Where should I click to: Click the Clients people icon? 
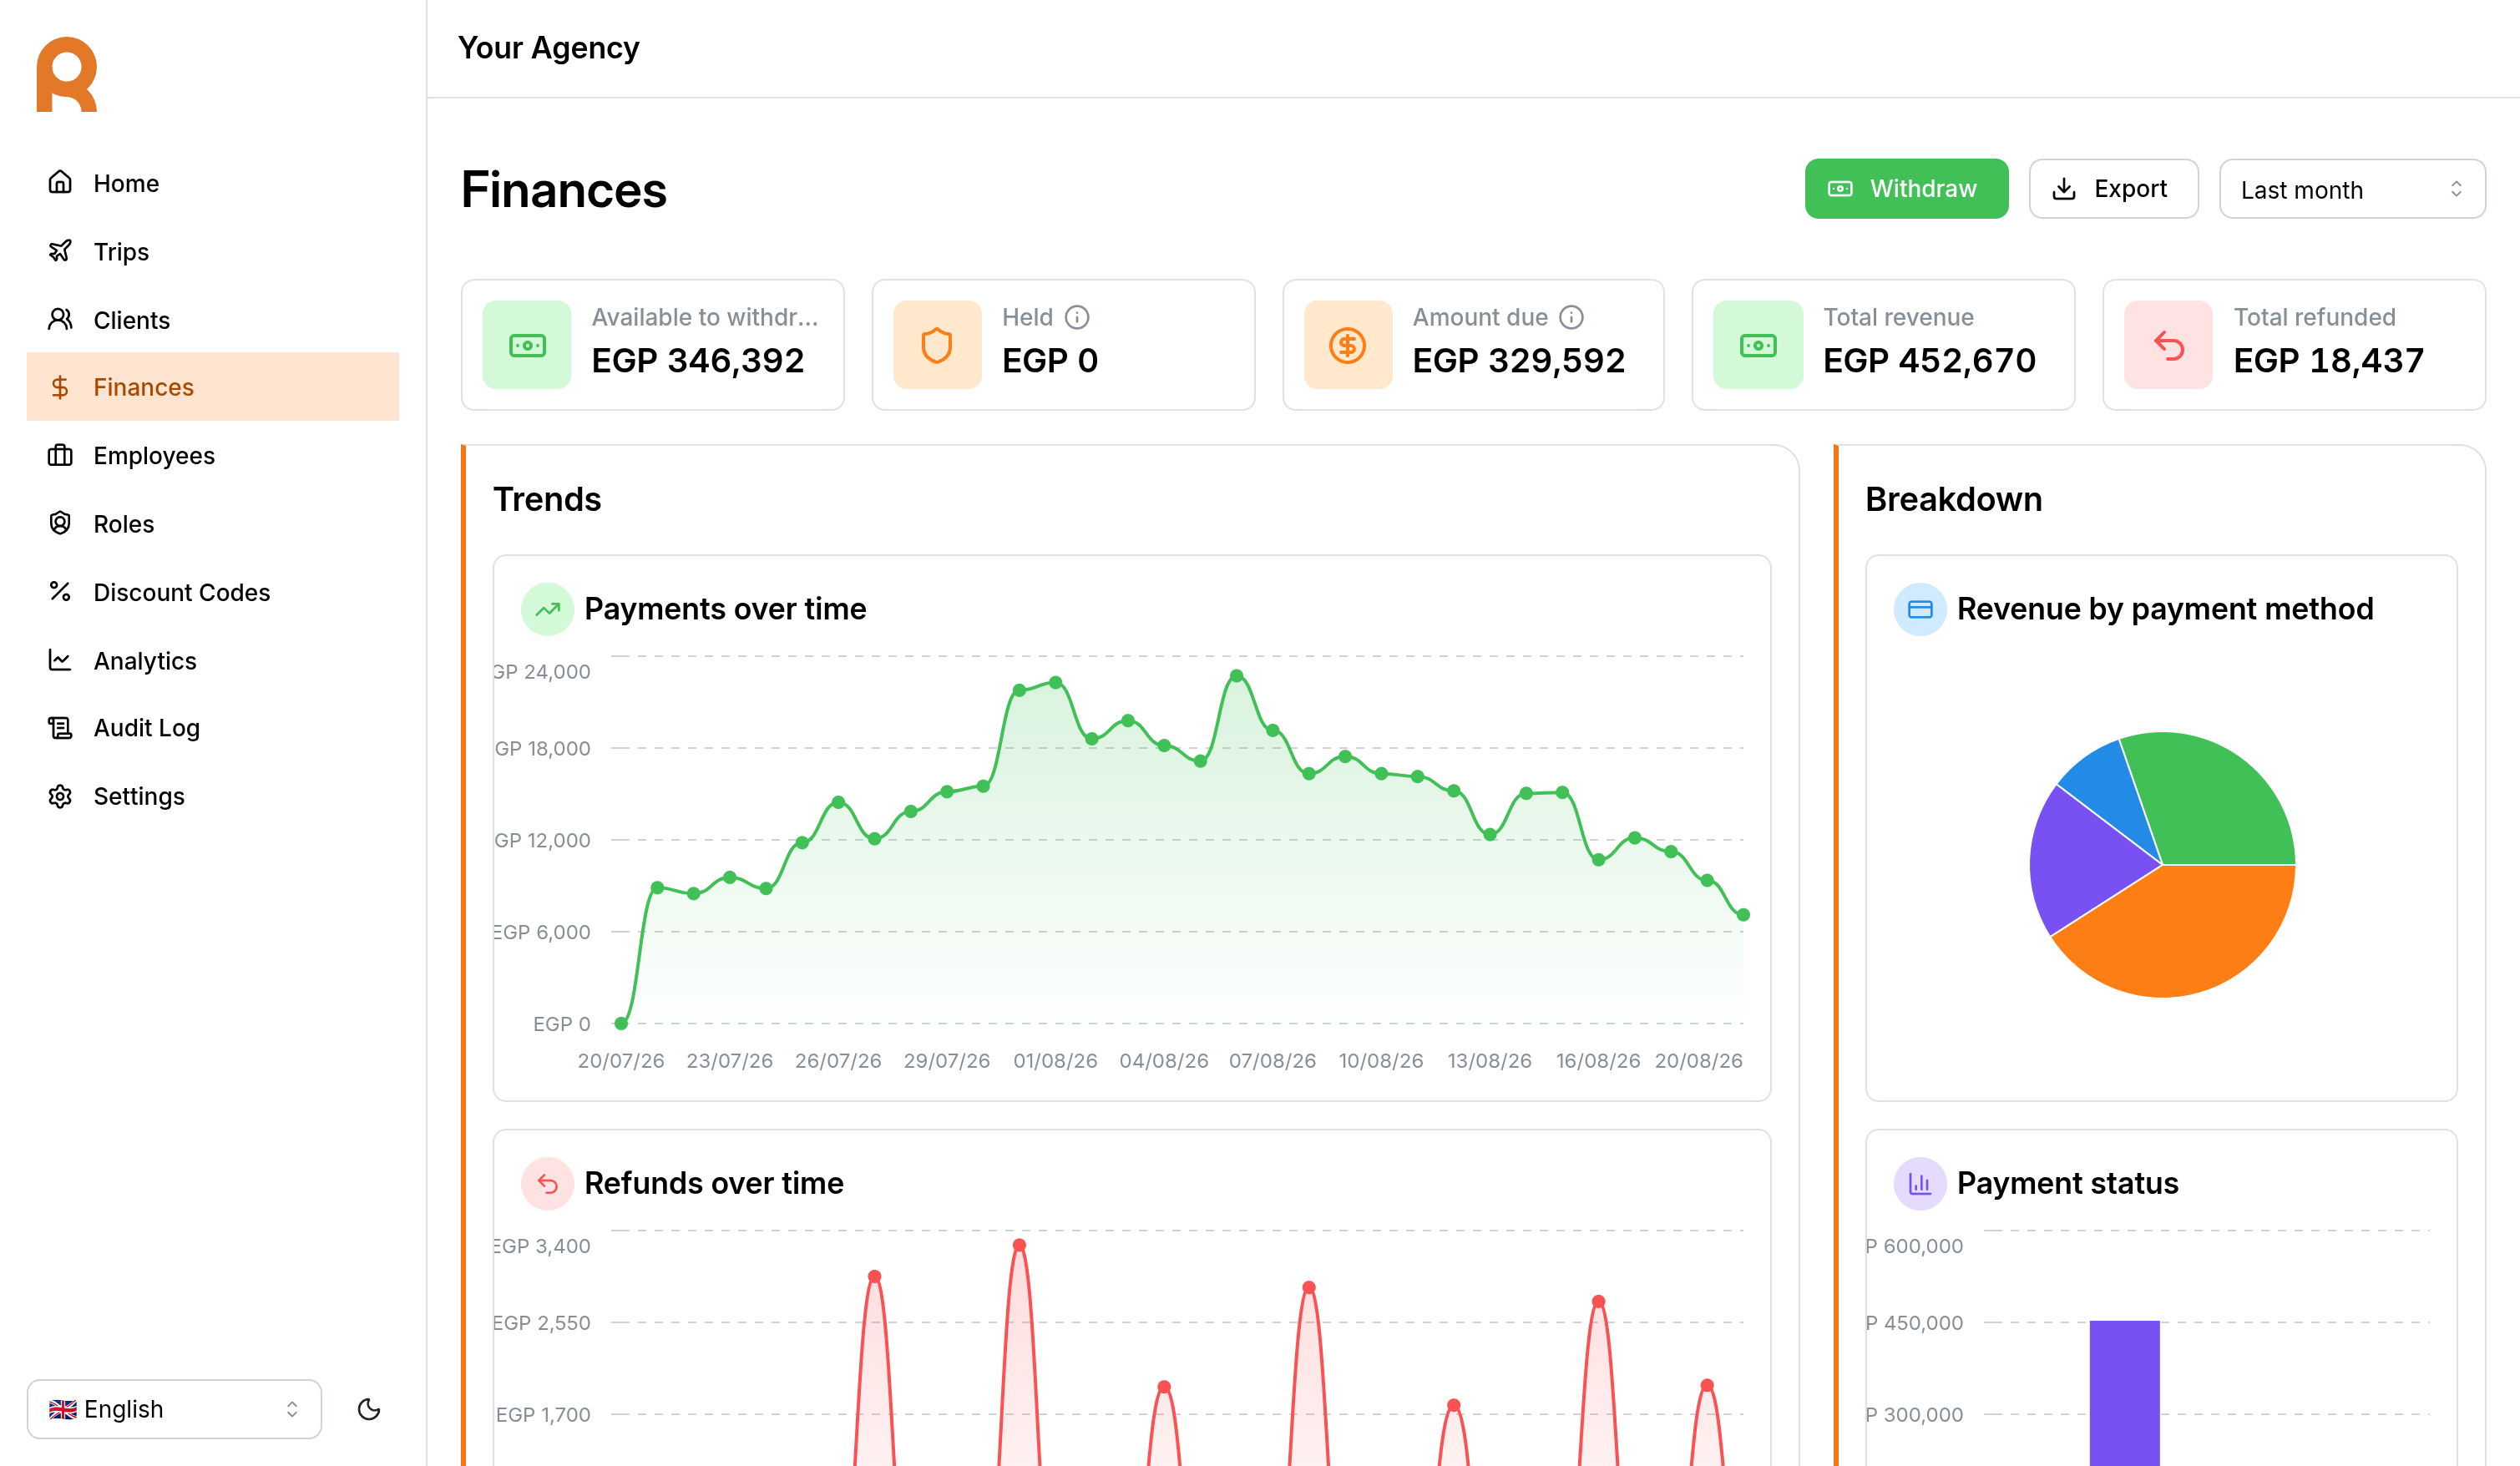coord(60,319)
